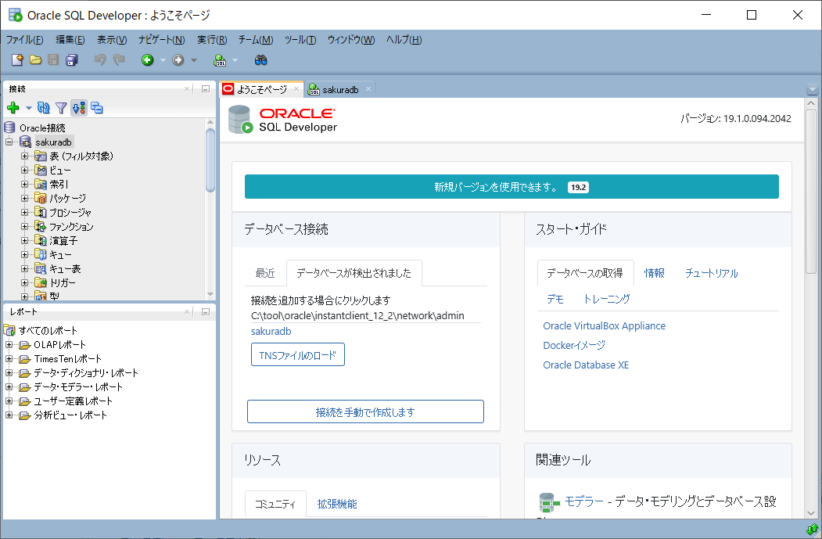
Task: Click the モデラー data modeler icon
Action: pos(549,502)
